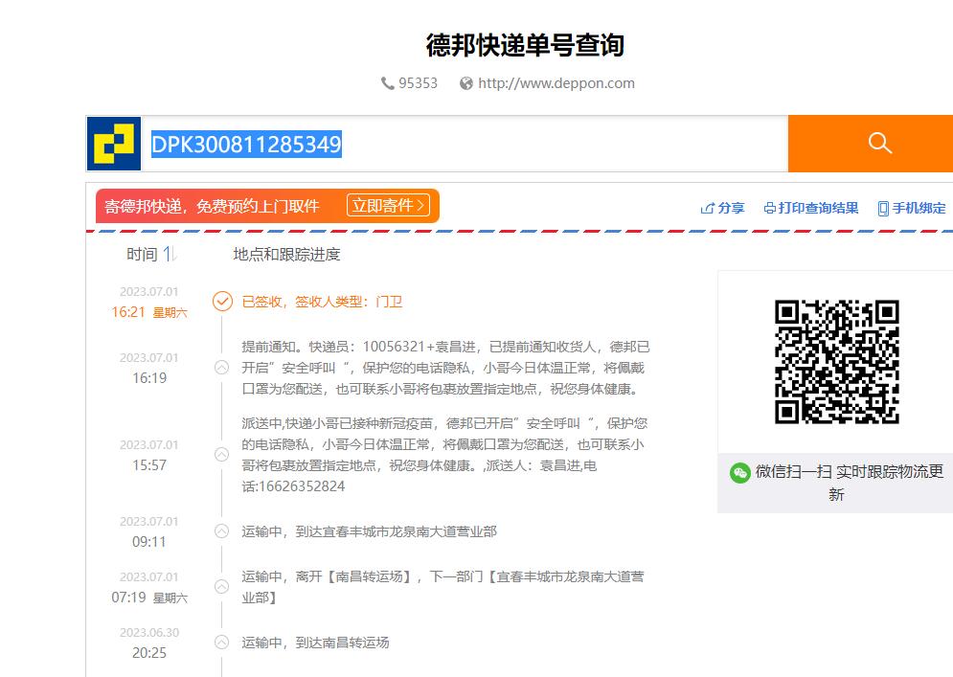Click the 运输中，到达宜春丰城市龙泉南大道营业部 entry
Image resolution: width=953 pixels, height=677 pixels.
pos(369,531)
